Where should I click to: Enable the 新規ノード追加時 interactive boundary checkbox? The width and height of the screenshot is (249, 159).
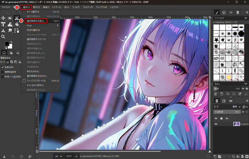[2, 77]
